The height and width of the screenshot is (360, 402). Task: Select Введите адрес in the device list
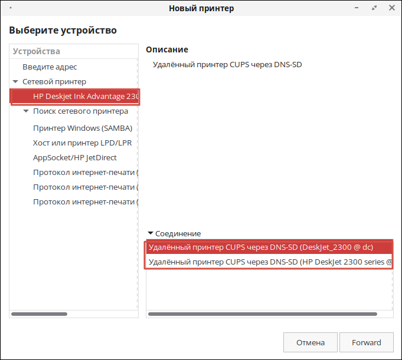(50, 67)
